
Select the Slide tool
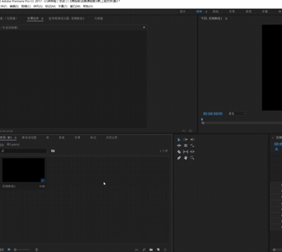pyautogui.click(x=192, y=151)
